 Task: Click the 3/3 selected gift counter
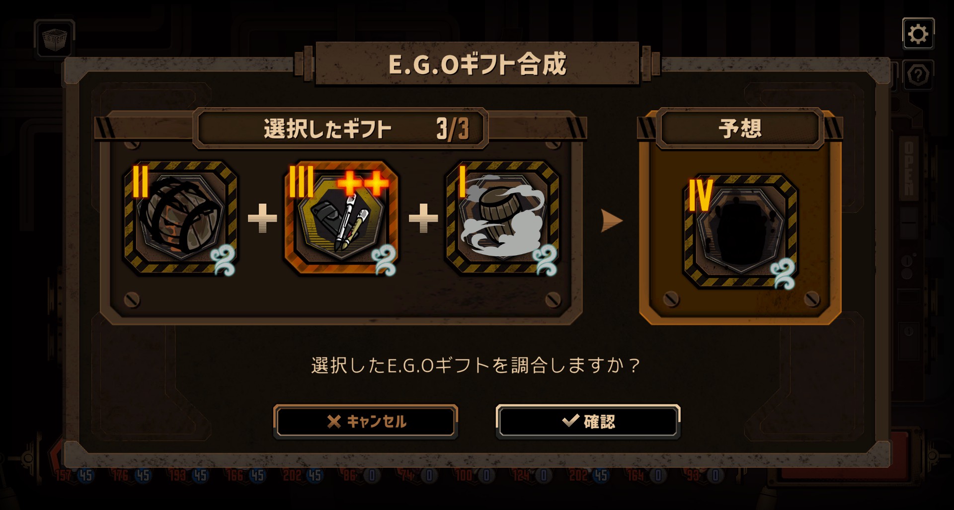[453, 129]
